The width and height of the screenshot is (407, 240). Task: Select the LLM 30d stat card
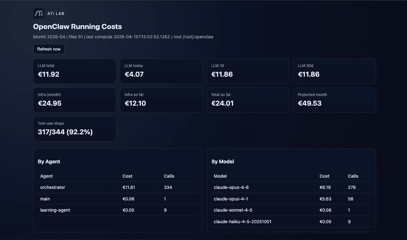[x=334, y=71]
